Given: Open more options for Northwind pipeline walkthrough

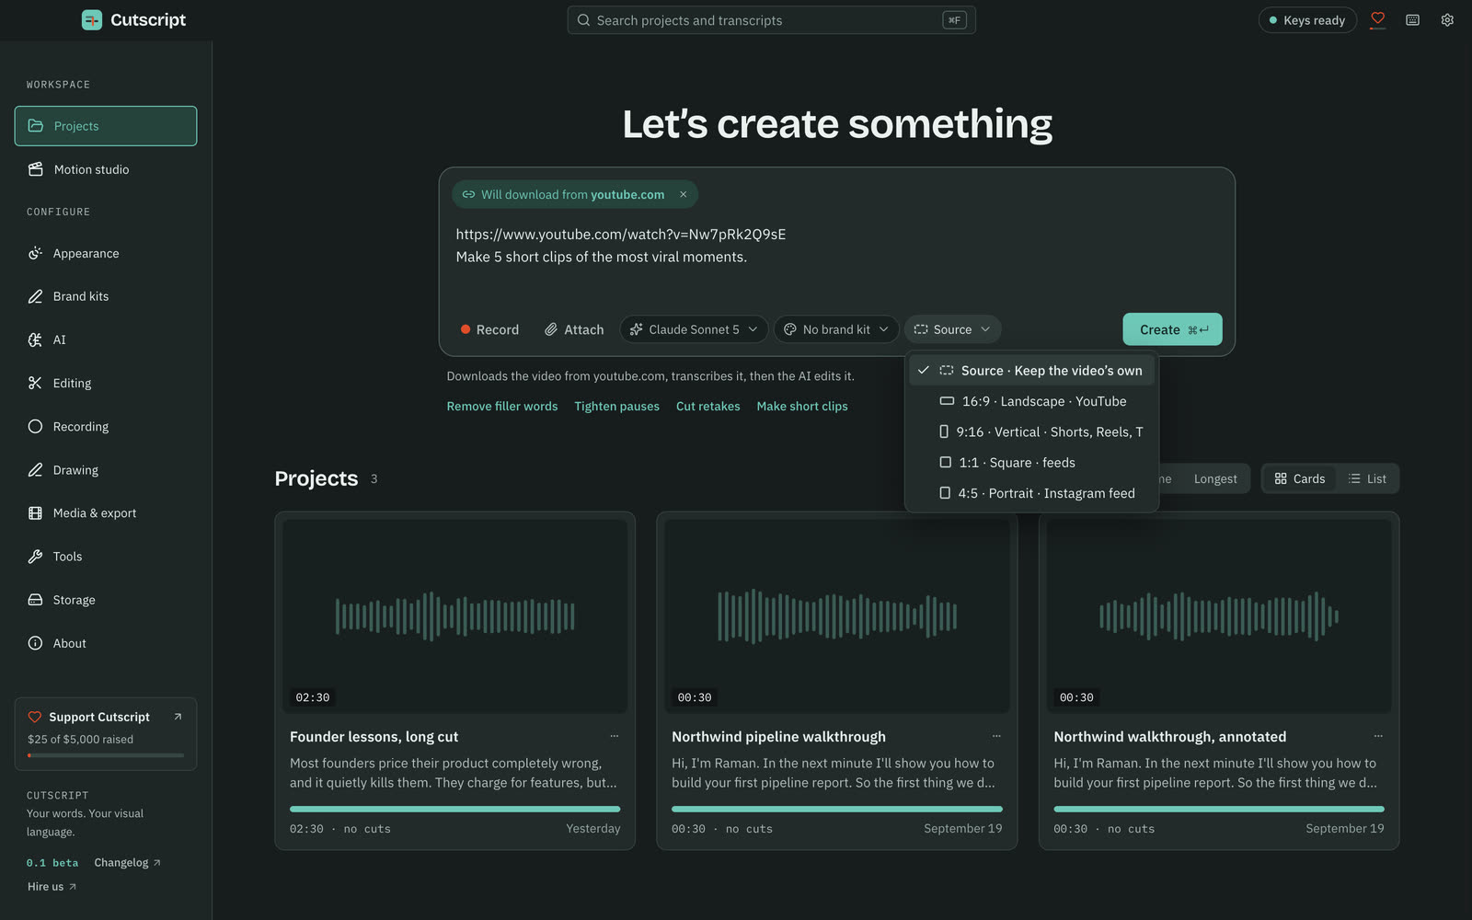Looking at the screenshot, I should pyautogui.click(x=996, y=736).
